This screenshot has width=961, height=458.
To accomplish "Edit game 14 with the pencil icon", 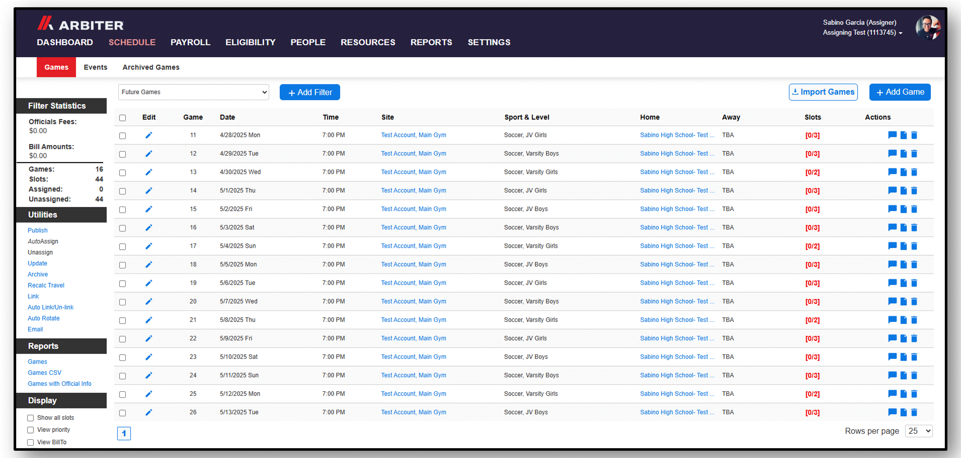I will click(x=149, y=191).
